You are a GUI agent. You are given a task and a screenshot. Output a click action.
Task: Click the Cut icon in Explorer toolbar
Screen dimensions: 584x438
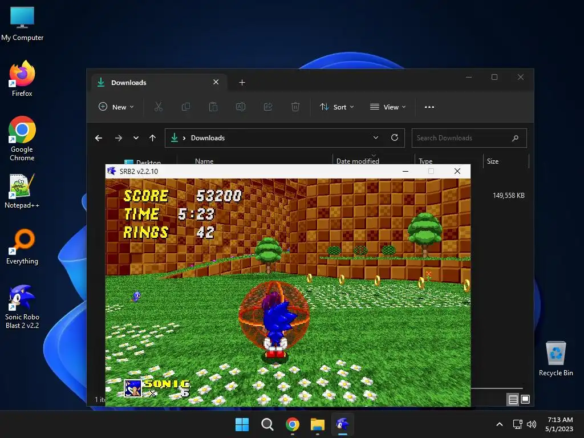(x=159, y=107)
